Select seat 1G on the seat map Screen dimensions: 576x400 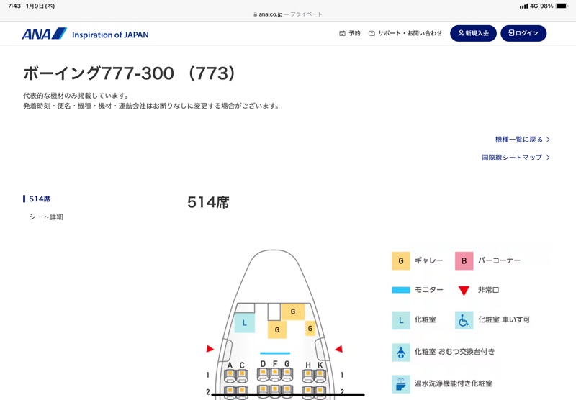[287, 373]
